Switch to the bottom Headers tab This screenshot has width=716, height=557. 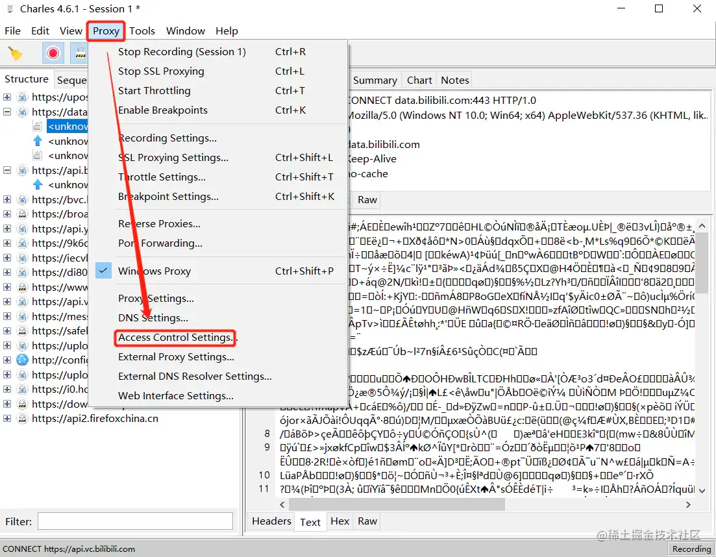[271, 521]
